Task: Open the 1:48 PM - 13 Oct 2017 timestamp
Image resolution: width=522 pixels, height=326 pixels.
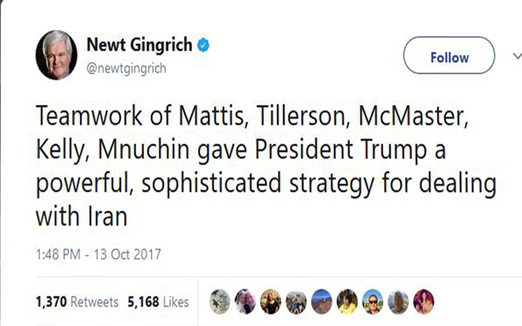Action: click(99, 254)
